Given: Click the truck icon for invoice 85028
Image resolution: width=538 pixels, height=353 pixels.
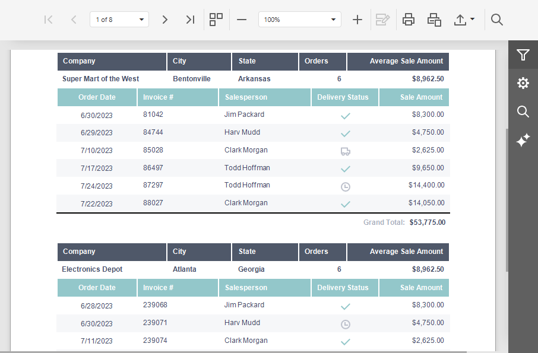Looking at the screenshot, I should (x=345, y=151).
